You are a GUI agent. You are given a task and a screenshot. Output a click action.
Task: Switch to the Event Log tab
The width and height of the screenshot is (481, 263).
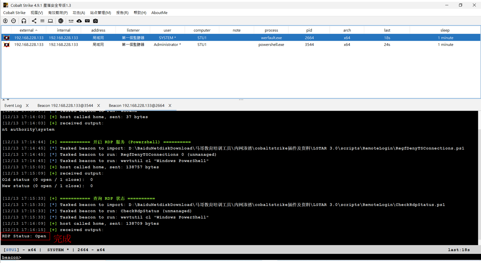pyautogui.click(x=13, y=106)
